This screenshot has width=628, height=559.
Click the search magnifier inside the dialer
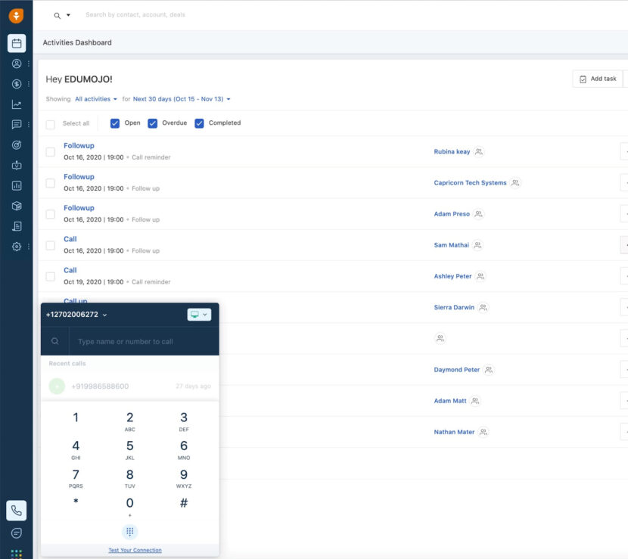pos(54,341)
